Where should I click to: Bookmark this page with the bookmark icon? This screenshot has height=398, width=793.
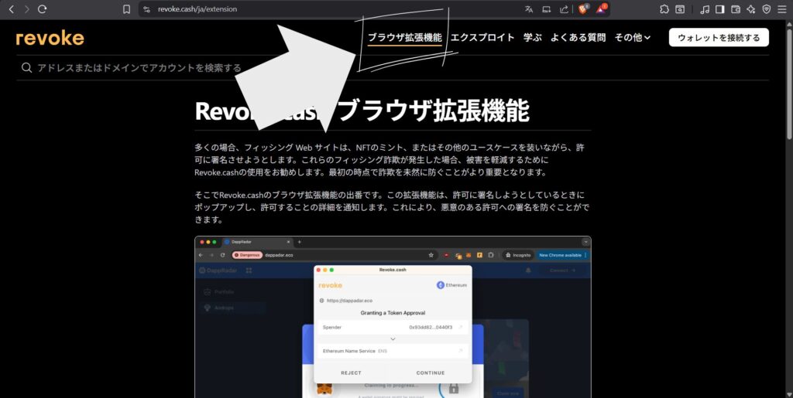point(127,9)
